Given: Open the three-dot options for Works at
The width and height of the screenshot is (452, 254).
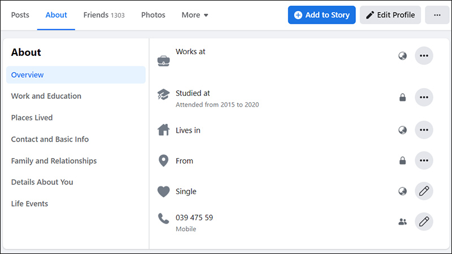Looking at the screenshot, I should pyautogui.click(x=424, y=55).
